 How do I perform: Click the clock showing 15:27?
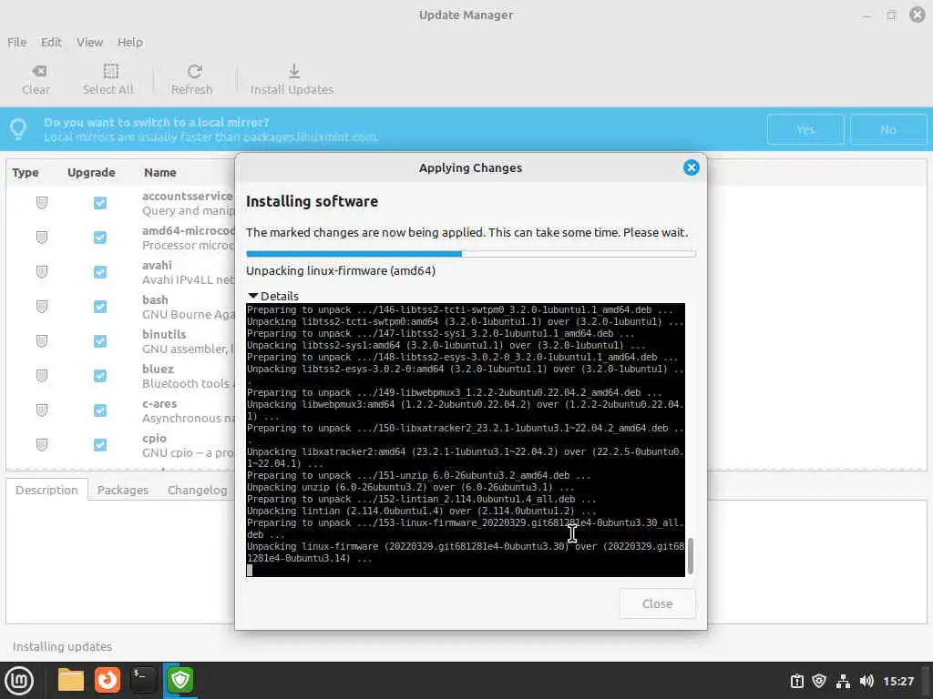[x=897, y=681]
